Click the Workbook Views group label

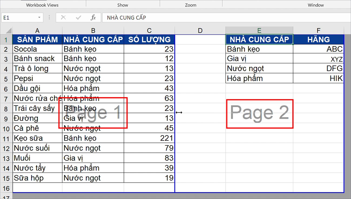point(42,5)
